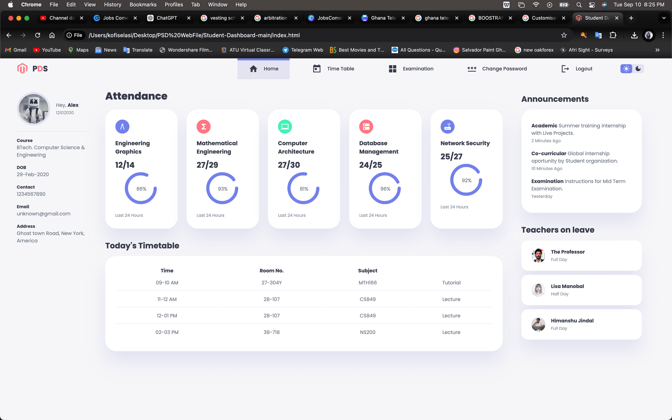Open Chrome three-dot menu
The height and width of the screenshot is (420, 672).
click(x=663, y=35)
